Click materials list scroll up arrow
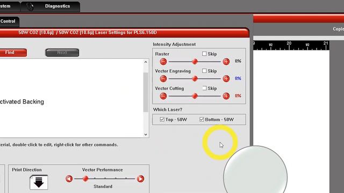The width and height of the screenshot is (344, 193). click(146, 62)
